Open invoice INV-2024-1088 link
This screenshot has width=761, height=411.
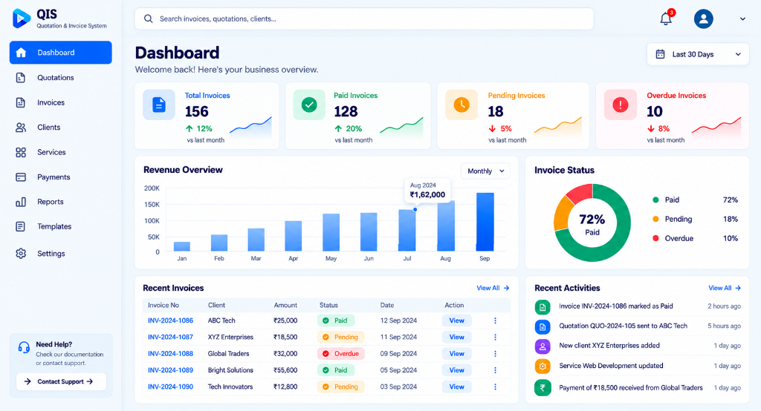click(170, 353)
